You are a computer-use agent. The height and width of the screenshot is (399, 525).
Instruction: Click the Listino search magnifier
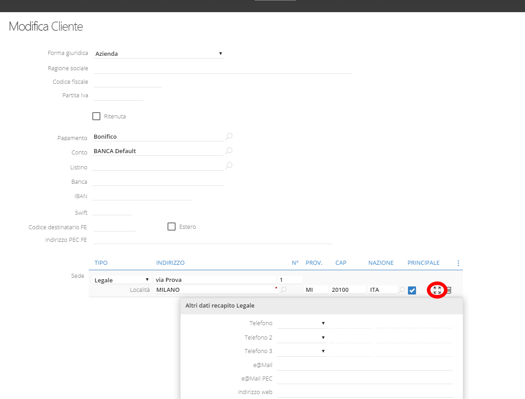click(229, 165)
